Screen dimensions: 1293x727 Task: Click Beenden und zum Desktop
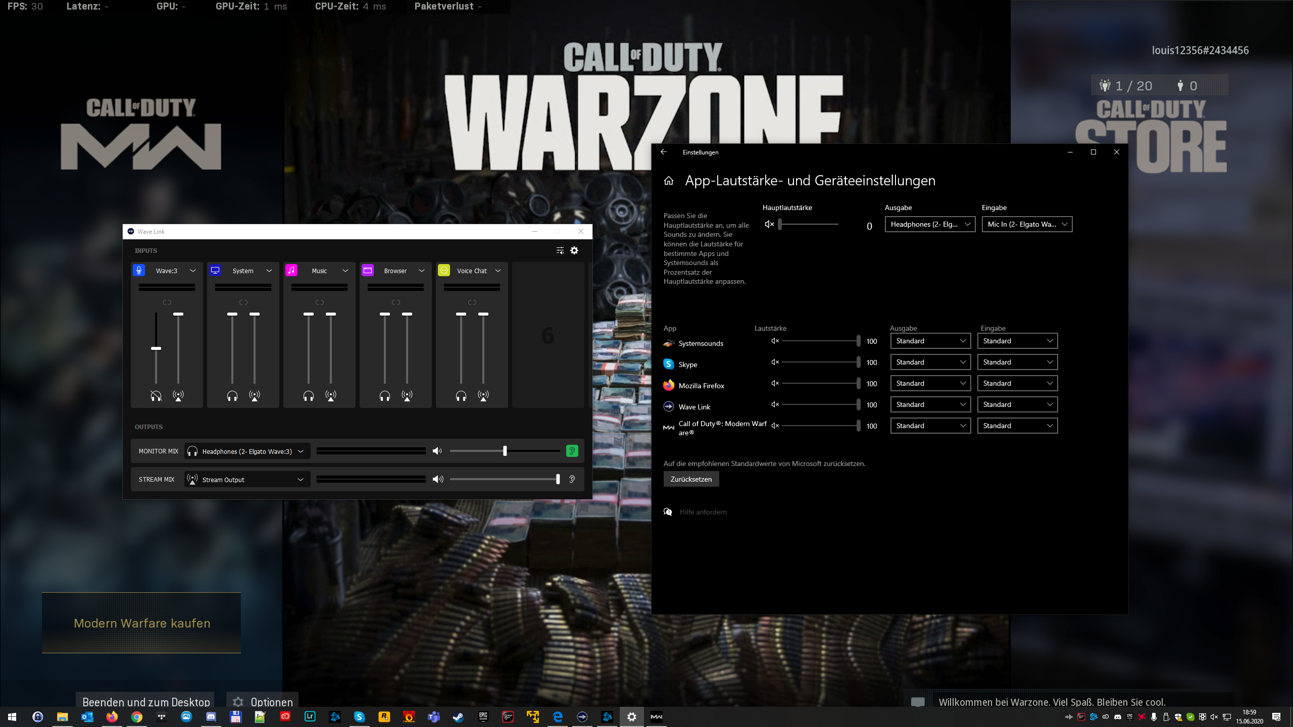click(x=145, y=702)
